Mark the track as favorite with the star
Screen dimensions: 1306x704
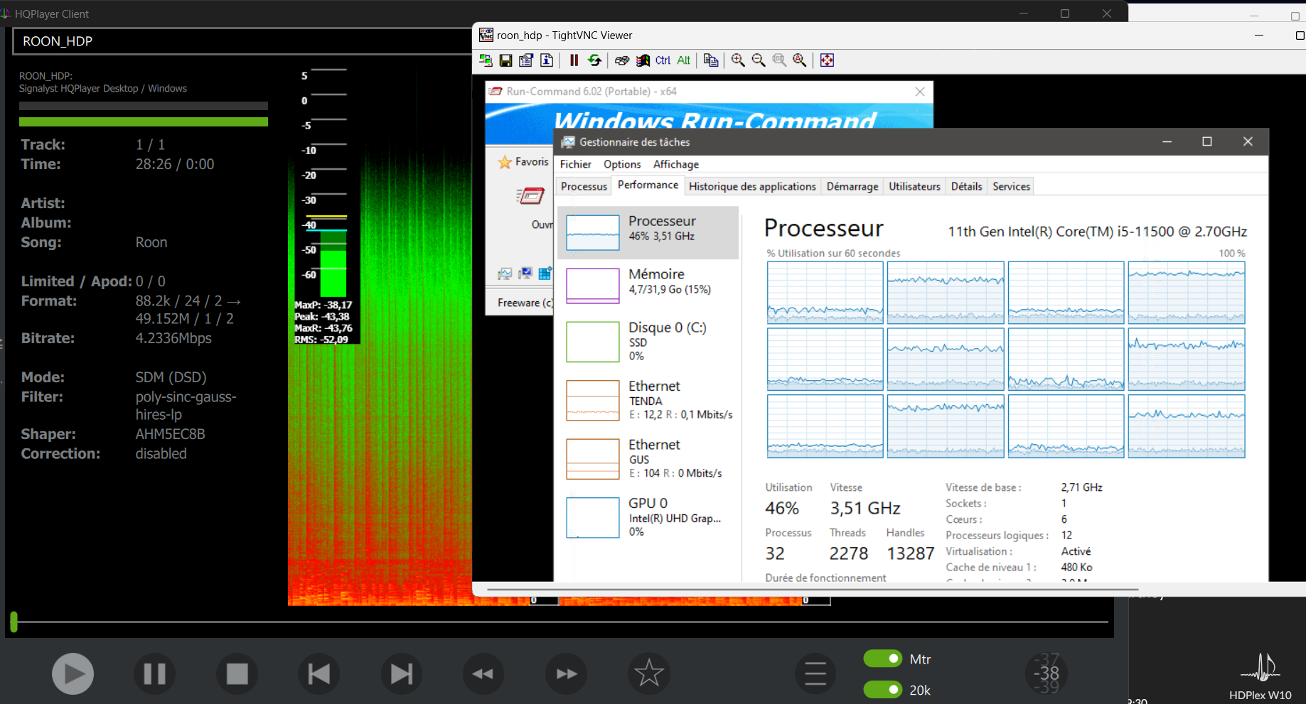(648, 673)
